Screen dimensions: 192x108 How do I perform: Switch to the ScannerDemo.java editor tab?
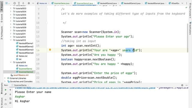(x=61, y=3)
